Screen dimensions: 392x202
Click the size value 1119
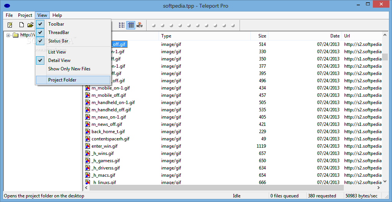(x=261, y=146)
